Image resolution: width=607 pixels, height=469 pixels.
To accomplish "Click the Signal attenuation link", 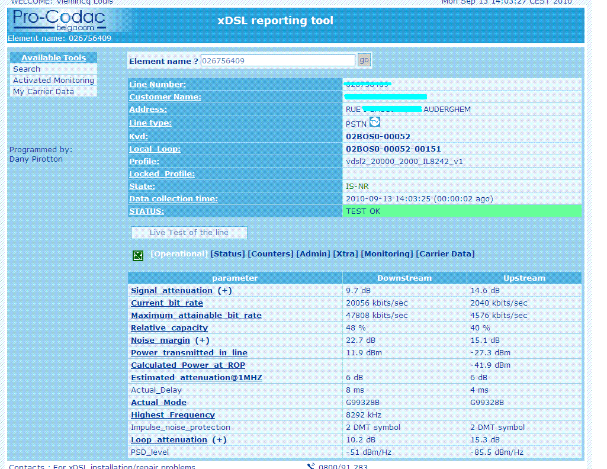I will click(x=172, y=291).
